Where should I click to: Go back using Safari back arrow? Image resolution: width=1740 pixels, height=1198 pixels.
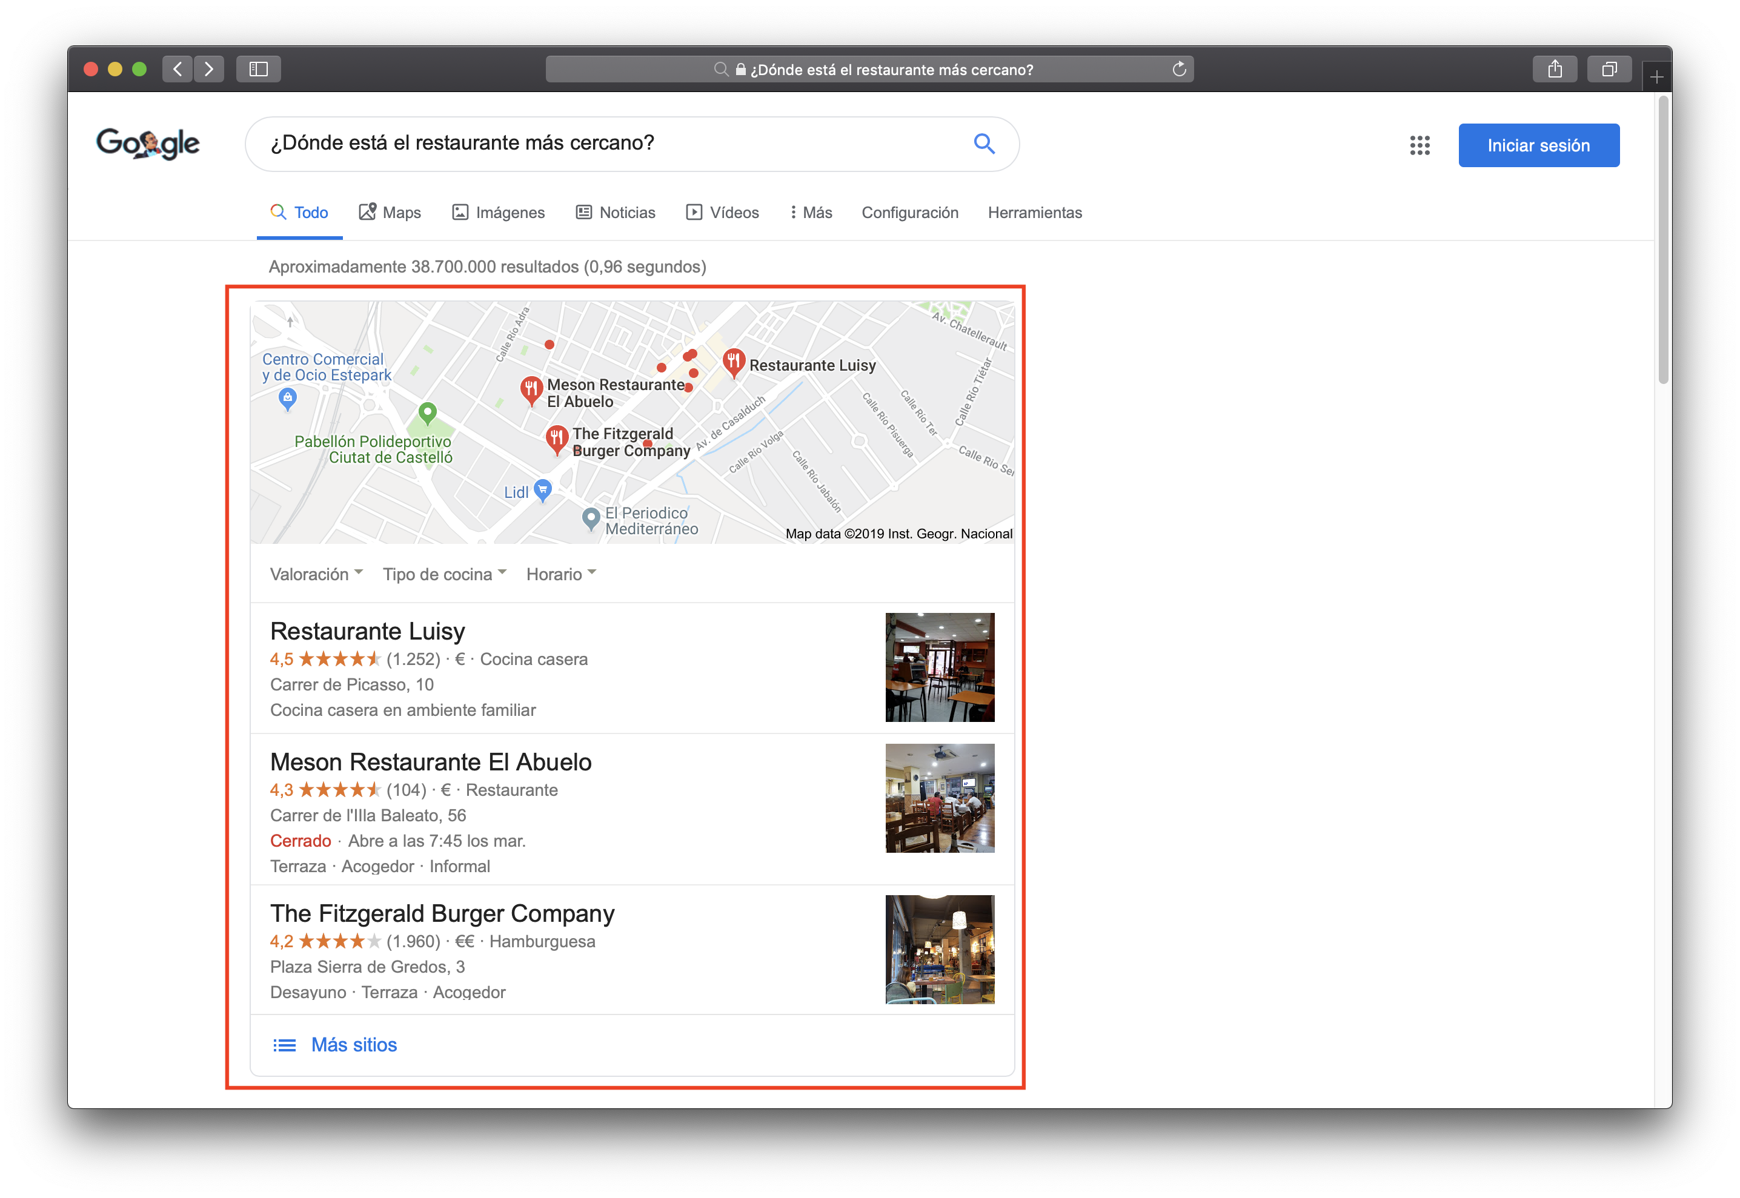click(177, 69)
